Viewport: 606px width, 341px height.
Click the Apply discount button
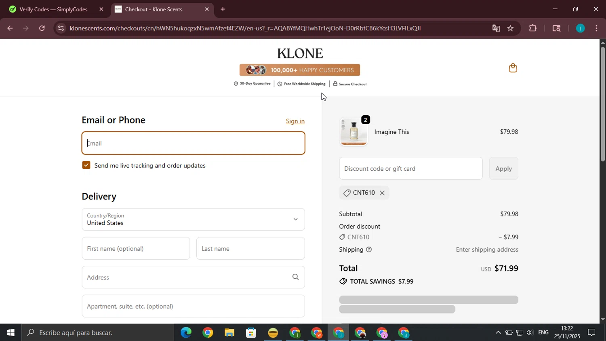pyautogui.click(x=503, y=169)
